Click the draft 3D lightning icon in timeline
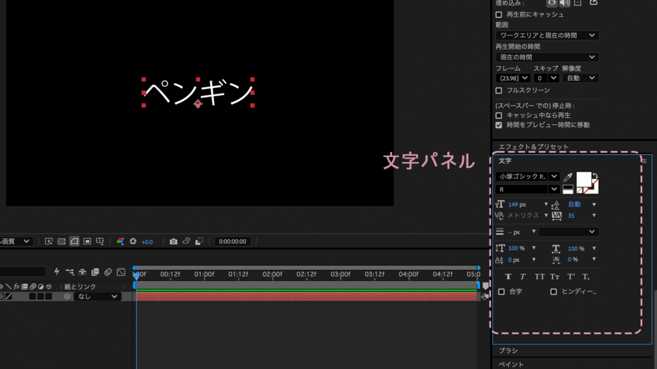 click(56, 272)
